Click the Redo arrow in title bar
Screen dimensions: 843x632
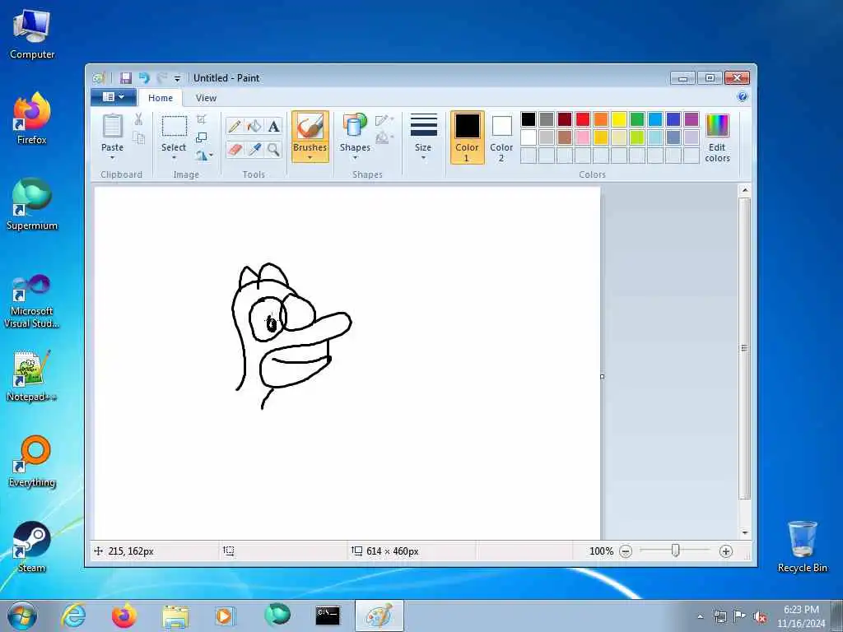tap(162, 78)
